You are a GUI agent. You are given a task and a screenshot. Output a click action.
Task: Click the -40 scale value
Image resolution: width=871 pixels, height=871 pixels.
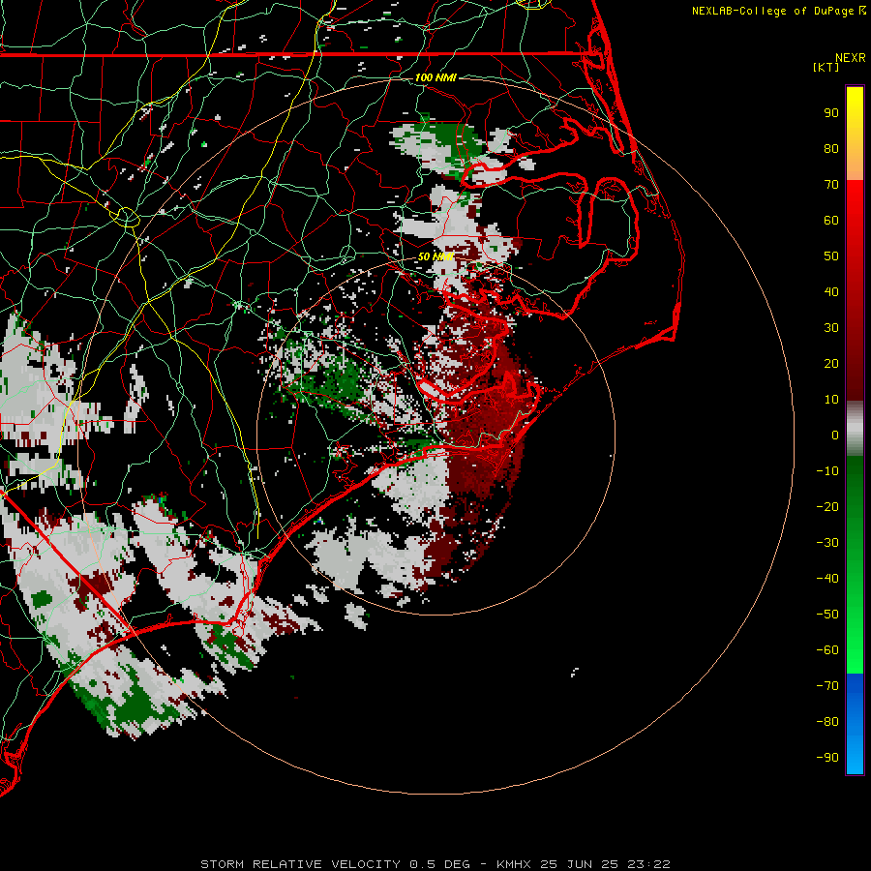pyautogui.click(x=827, y=579)
